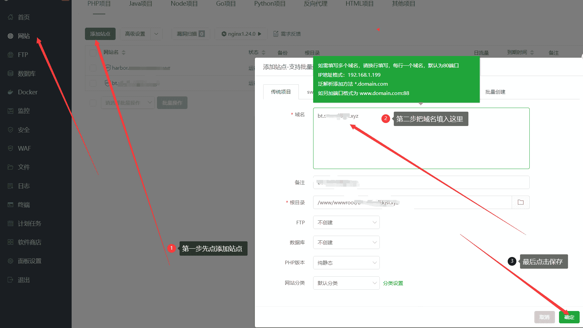Browse root directory using the folder icon
583x328 pixels.
(520, 202)
